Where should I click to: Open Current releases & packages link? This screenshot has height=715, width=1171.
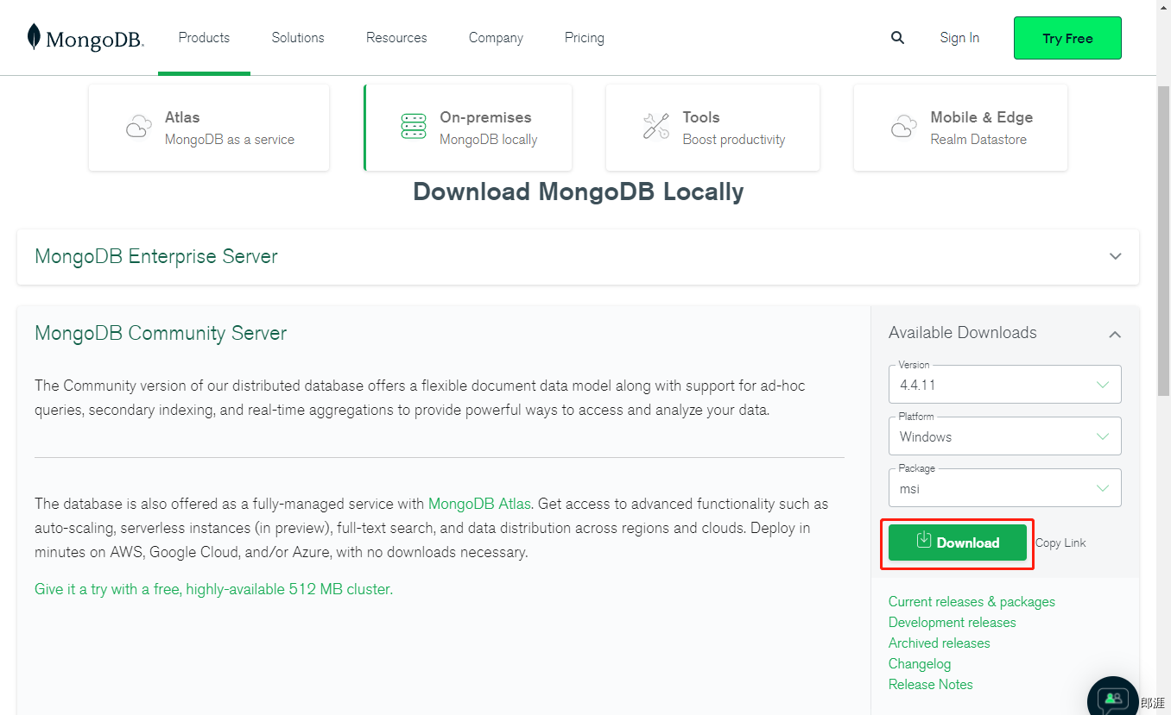(x=972, y=602)
